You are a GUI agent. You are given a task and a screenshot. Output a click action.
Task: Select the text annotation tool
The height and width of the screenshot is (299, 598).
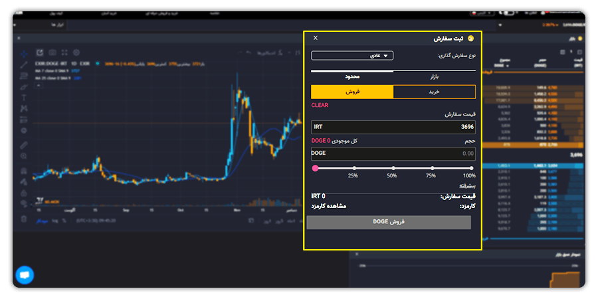tap(24, 97)
